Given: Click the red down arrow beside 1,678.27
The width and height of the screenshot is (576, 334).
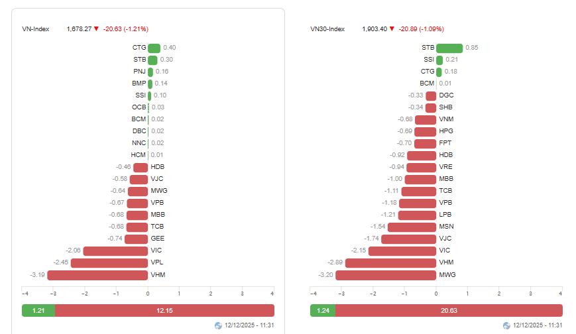Looking at the screenshot, I should coord(96,29).
